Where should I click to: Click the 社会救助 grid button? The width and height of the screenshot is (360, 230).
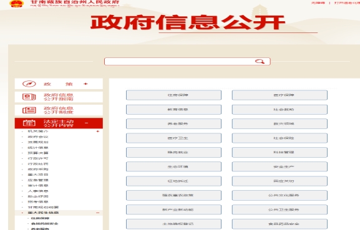280,110
